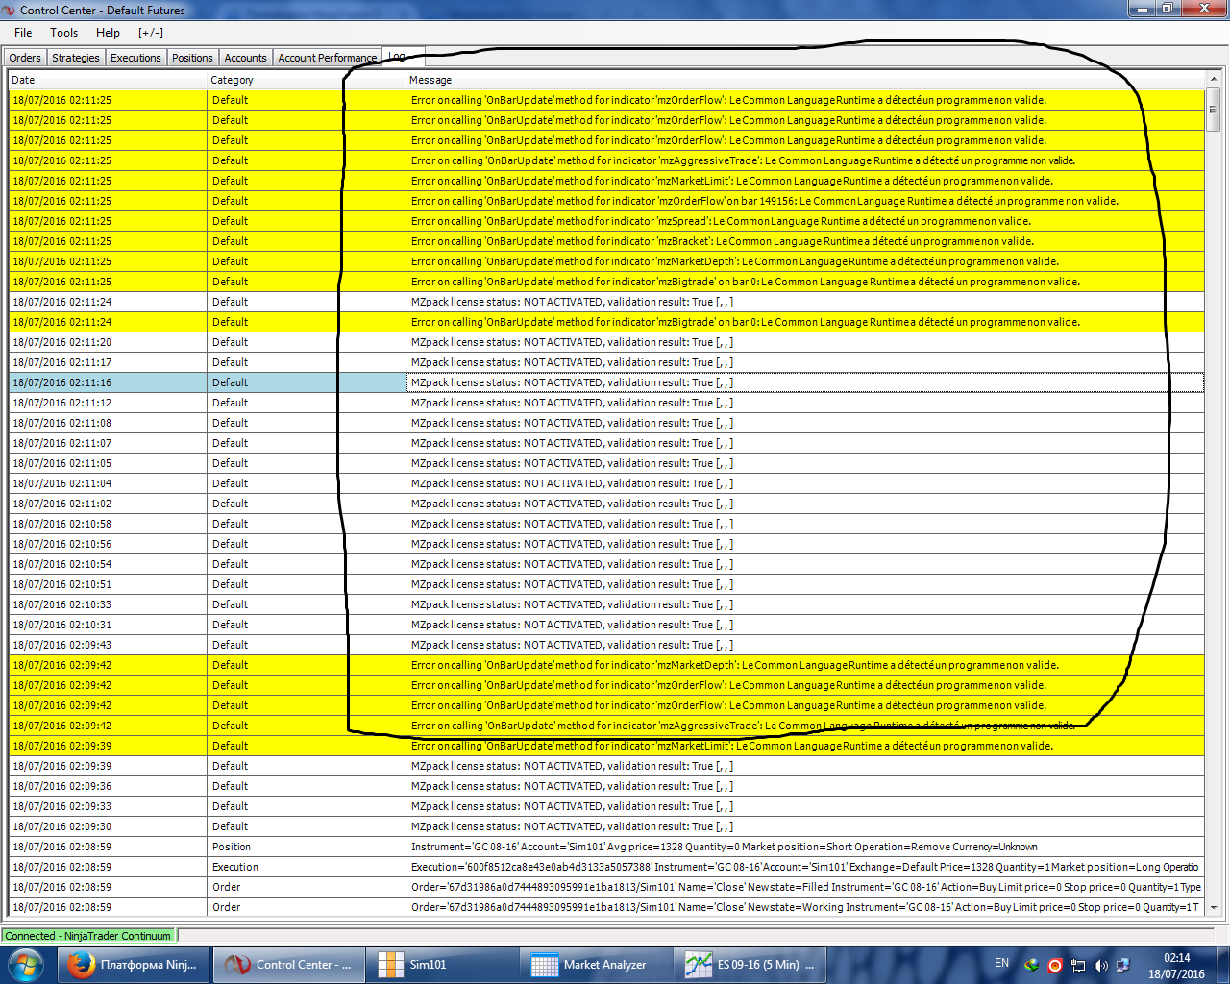Viewport: 1230px width, 984px height.
Task: Click the EN language indicator in tray
Action: coord(1001,963)
